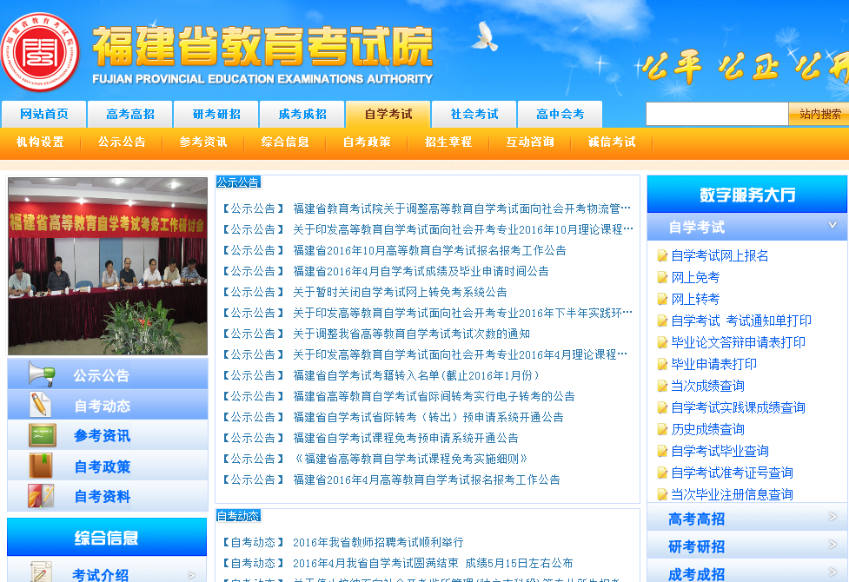Expand the 成考成招 service section arrow
The image size is (849, 582).
(x=832, y=572)
